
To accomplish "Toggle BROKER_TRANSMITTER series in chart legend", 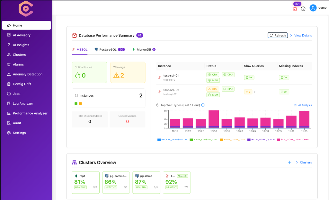I will tap(172, 140).
